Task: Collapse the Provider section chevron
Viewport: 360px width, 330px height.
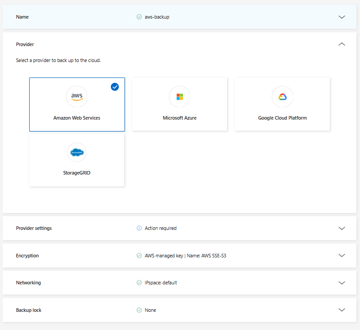Action: pos(341,44)
